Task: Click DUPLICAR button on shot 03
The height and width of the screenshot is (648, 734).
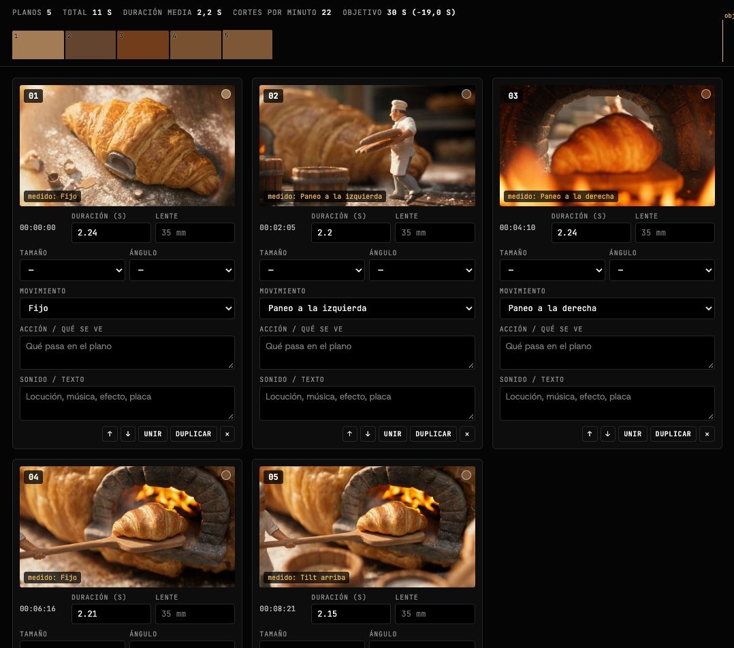Action: coord(673,434)
